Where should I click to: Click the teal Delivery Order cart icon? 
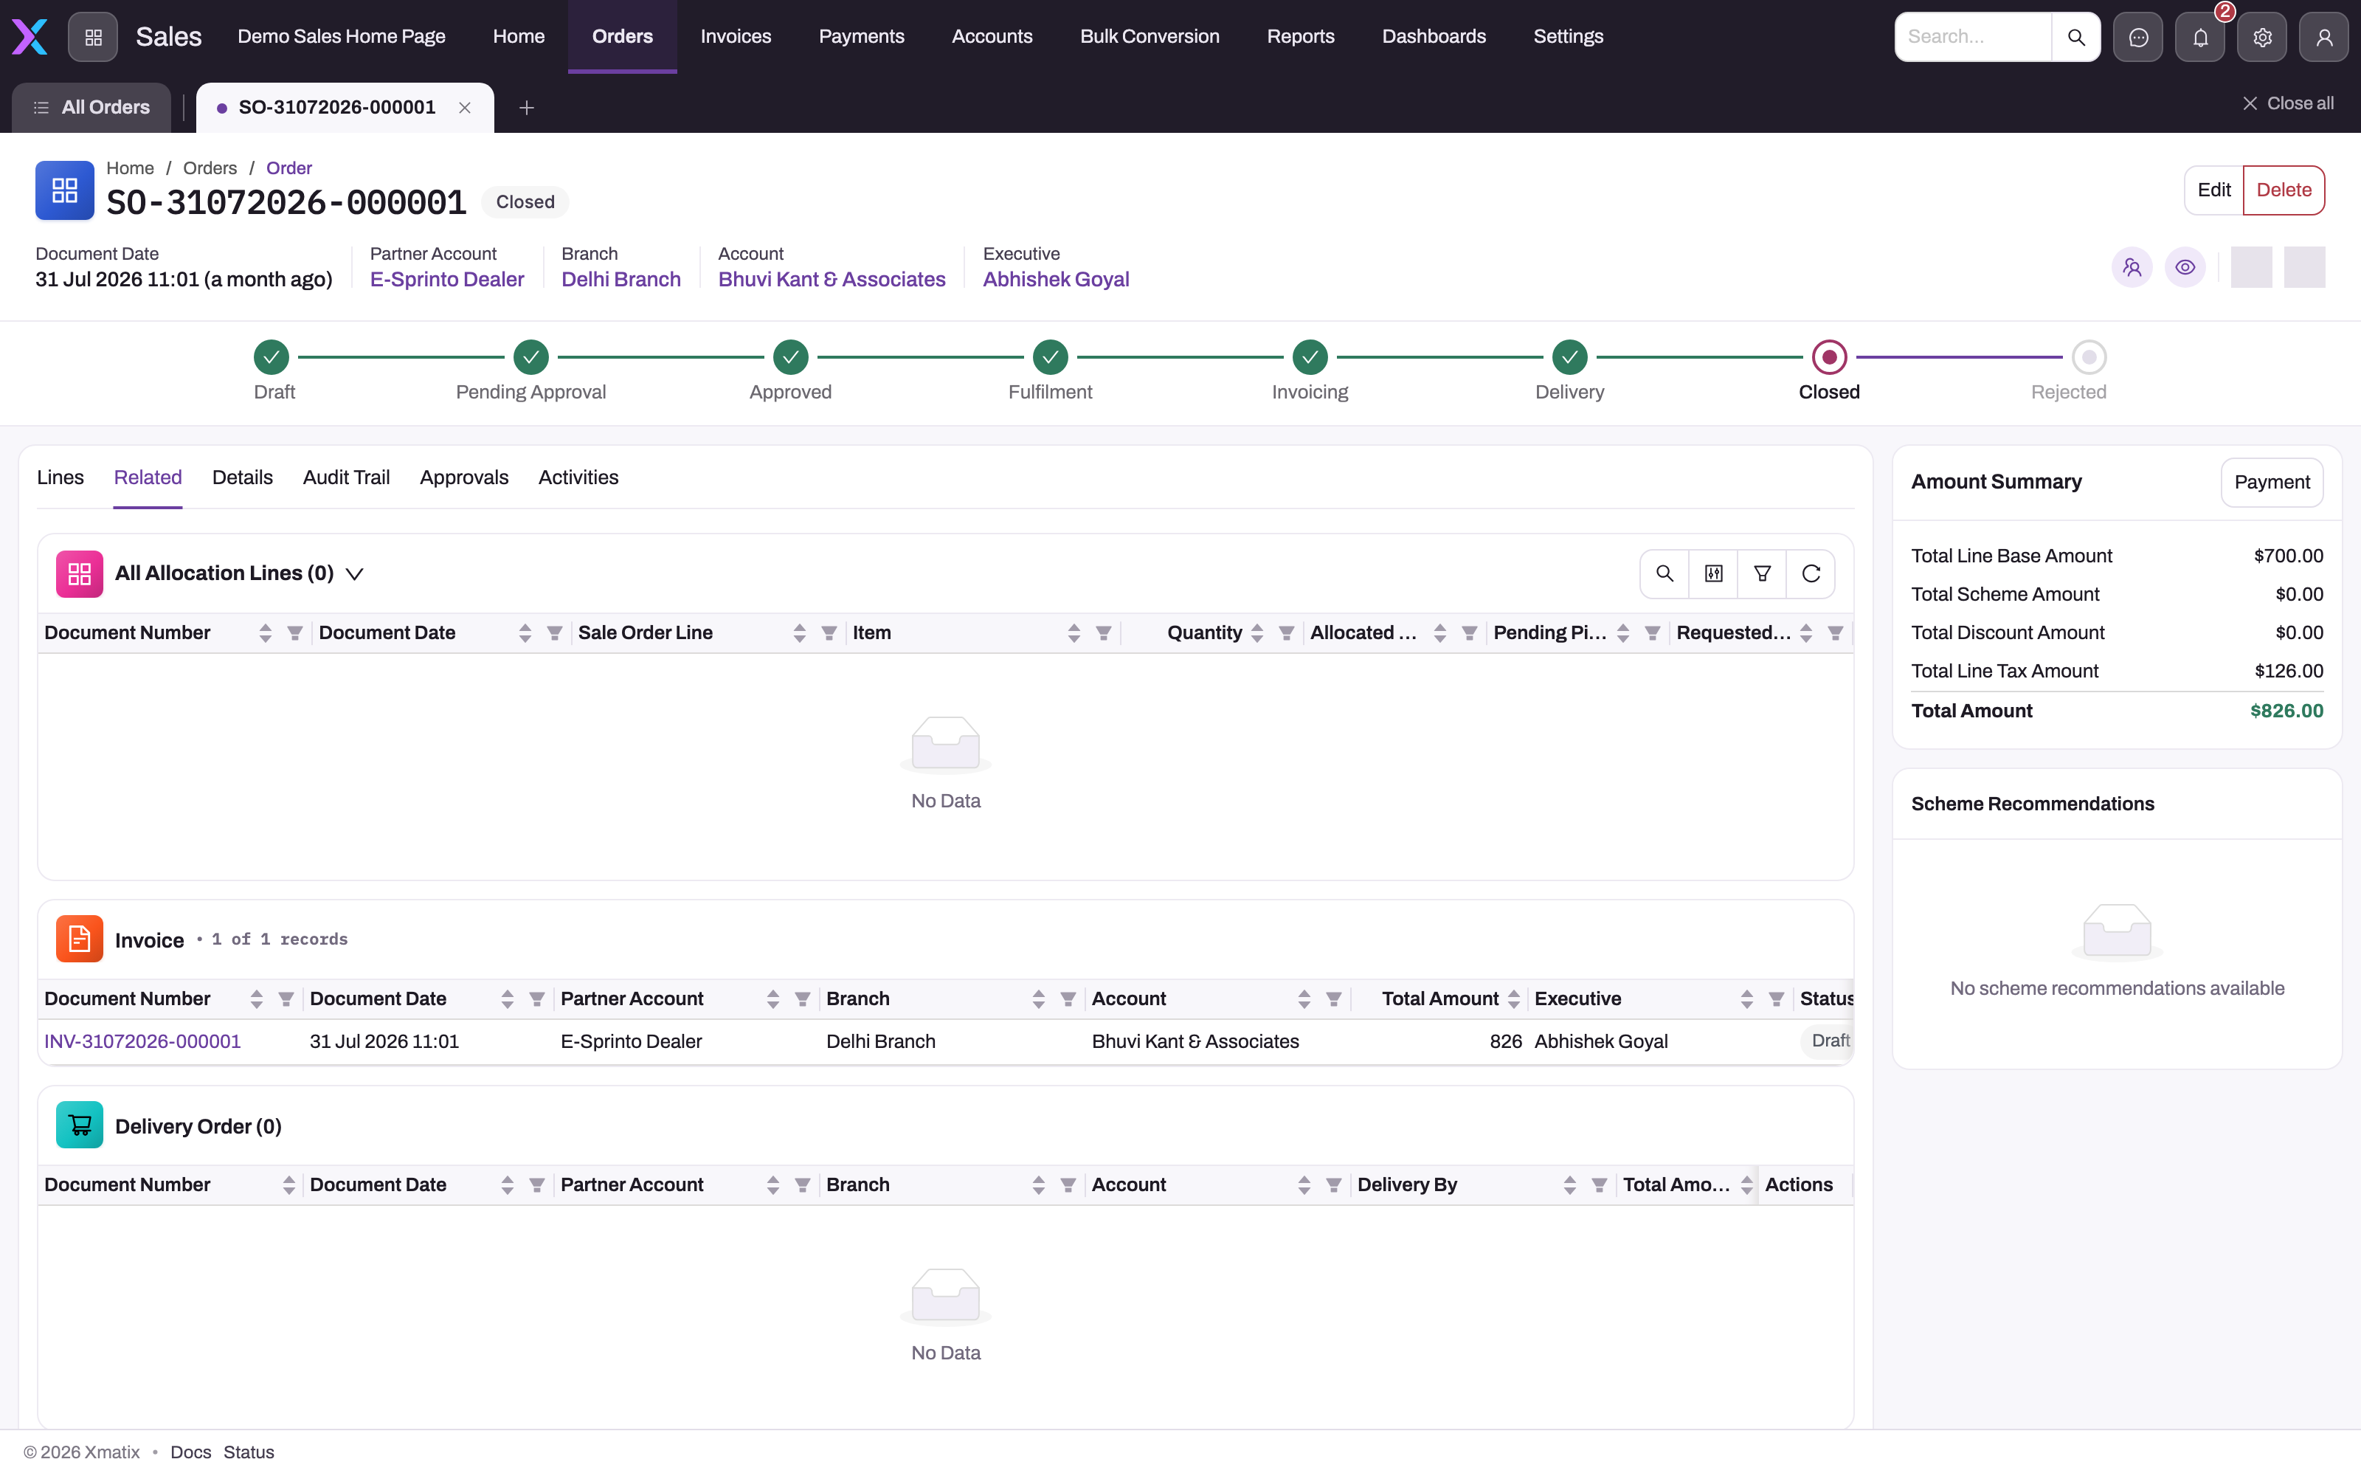click(79, 1125)
